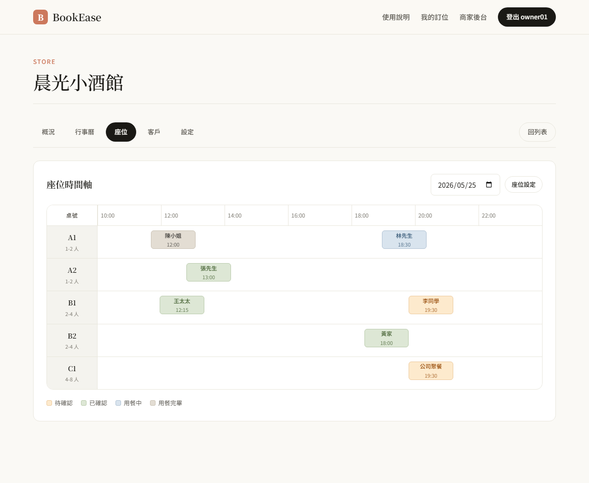Open the calendar picker icon in date field
589x483 pixels.
pos(489,185)
